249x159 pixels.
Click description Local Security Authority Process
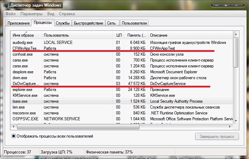pos(176,101)
